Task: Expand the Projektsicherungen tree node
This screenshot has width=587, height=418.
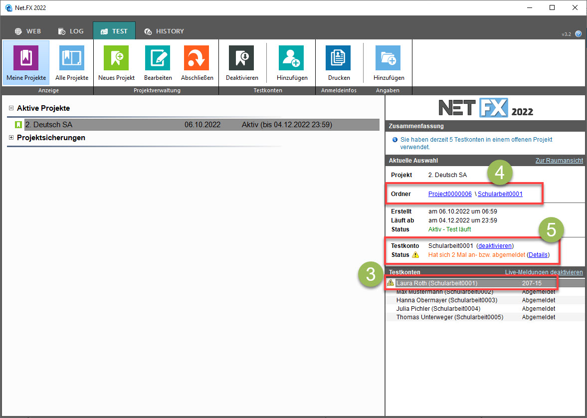Action: (x=11, y=138)
